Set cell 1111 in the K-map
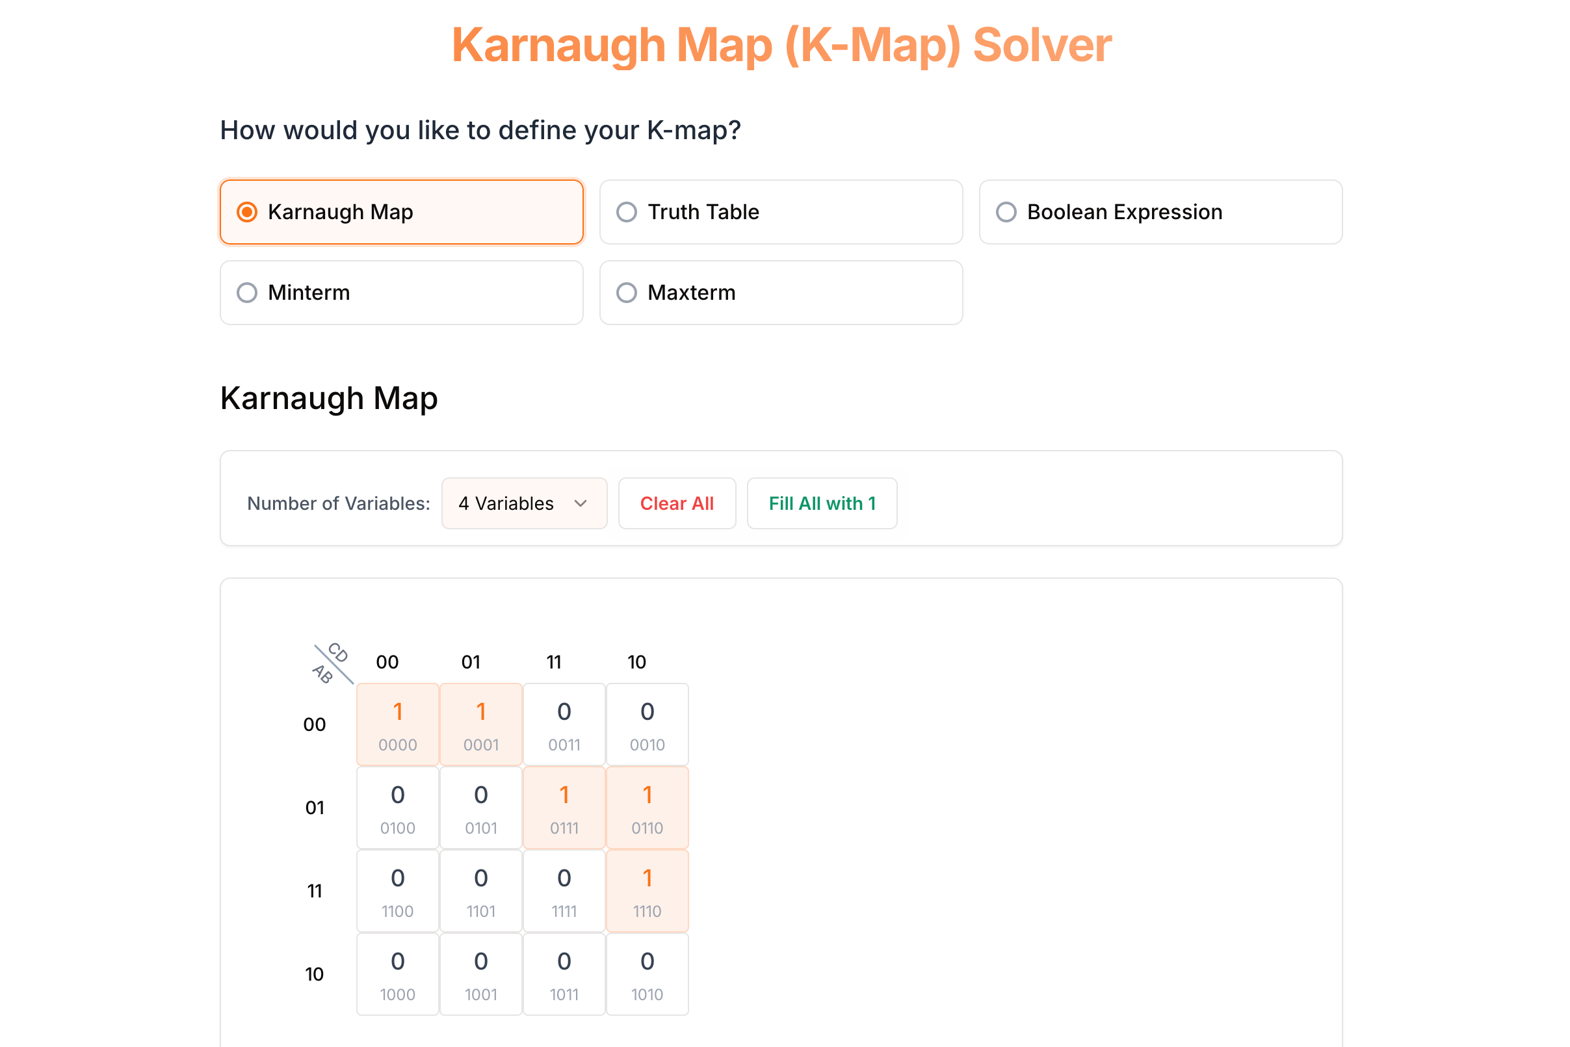 point(564,891)
